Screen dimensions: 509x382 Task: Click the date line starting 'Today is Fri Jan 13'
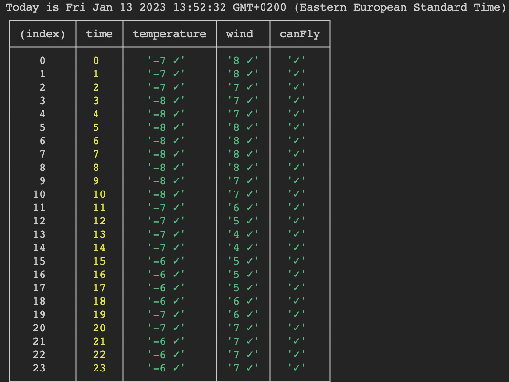tap(256, 7)
